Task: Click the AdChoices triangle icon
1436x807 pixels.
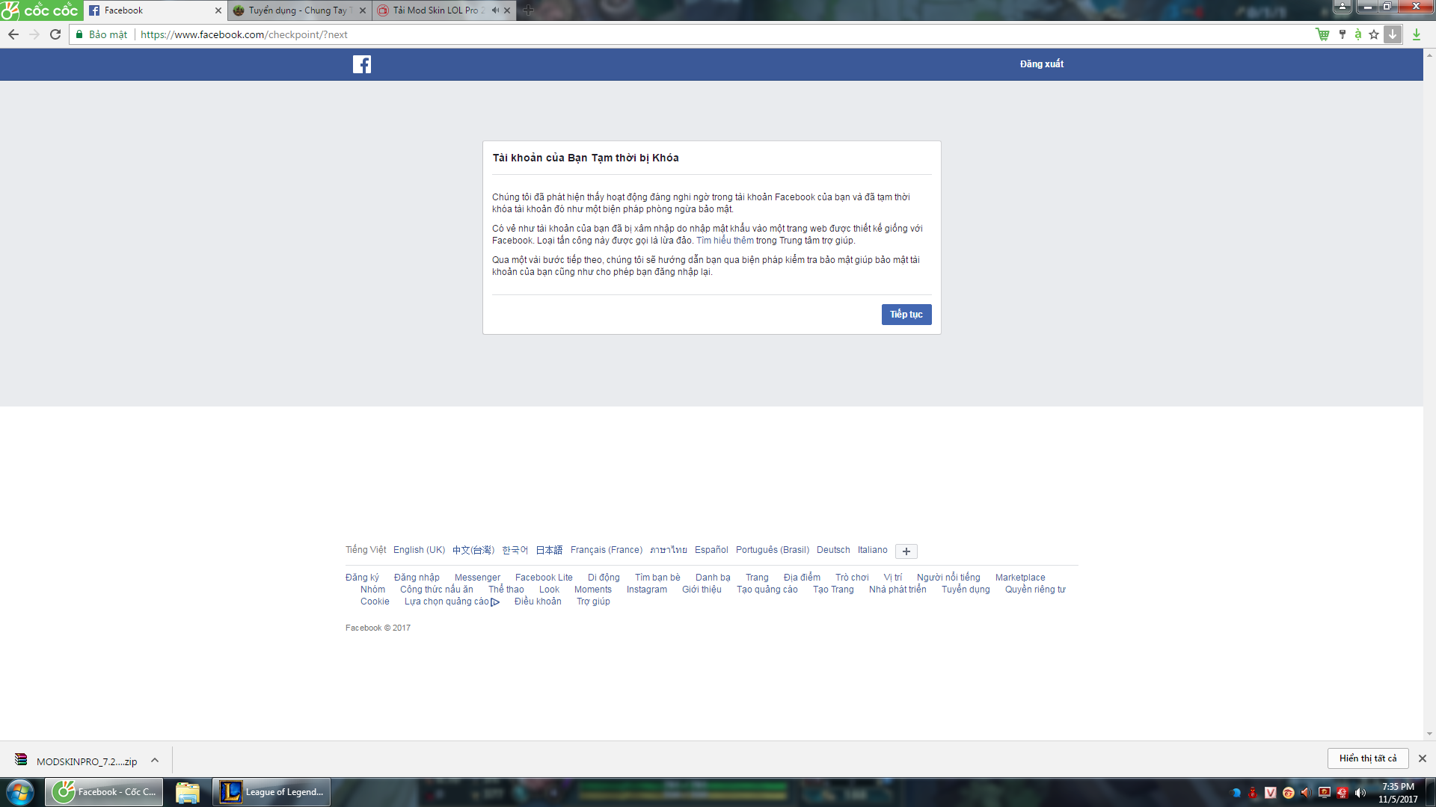Action: point(495,602)
